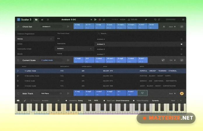Viewport: 203px width, 131px height.
Task: Select the 80s genre
Action: tap(59, 38)
